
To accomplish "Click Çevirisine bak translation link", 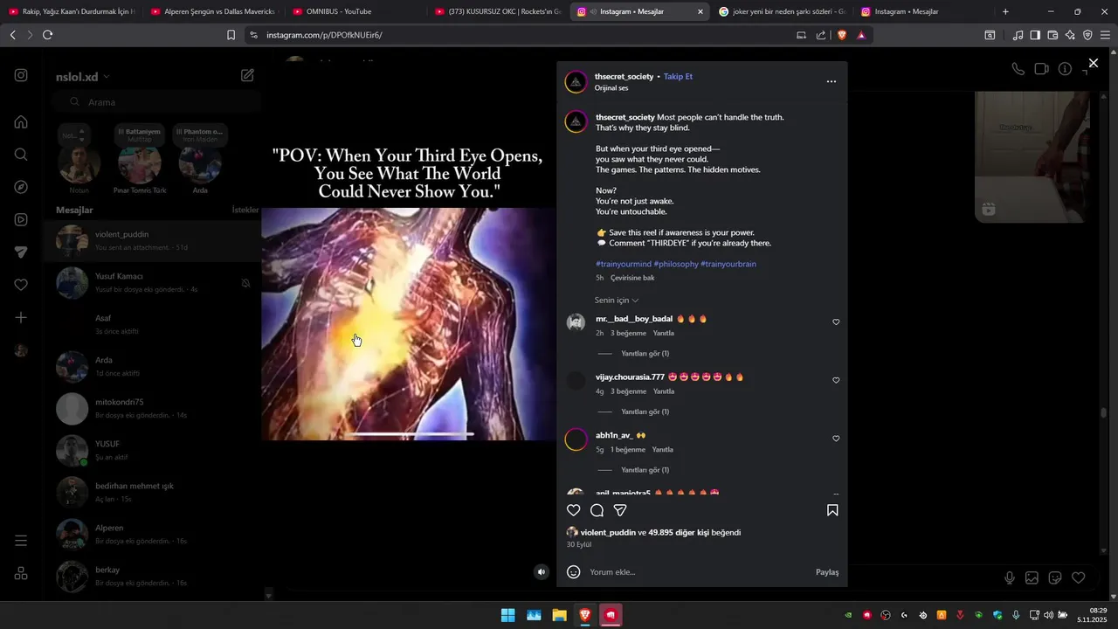I will point(632,278).
